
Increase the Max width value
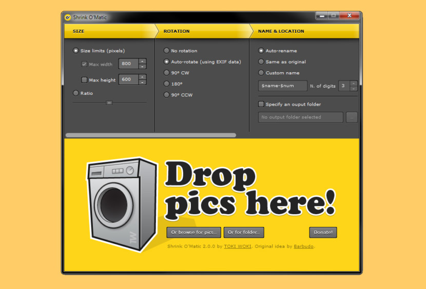(x=142, y=61)
